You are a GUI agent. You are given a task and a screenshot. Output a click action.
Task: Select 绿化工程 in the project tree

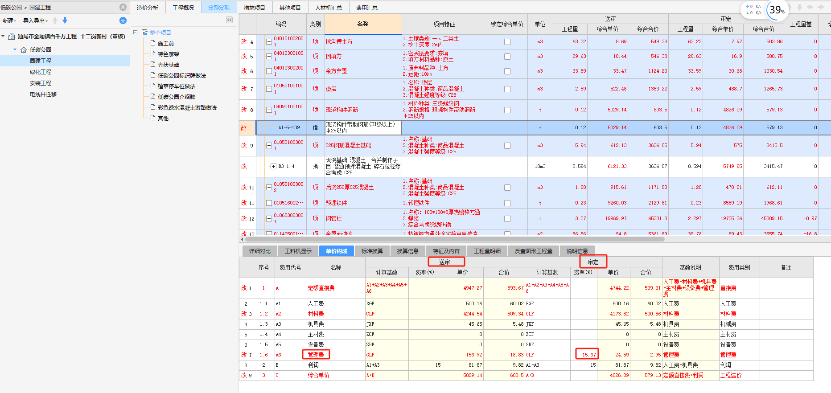coord(41,72)
